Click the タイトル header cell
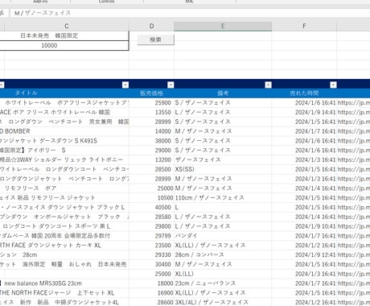This screenshot has height=306, width=370. tap(64, 93)
